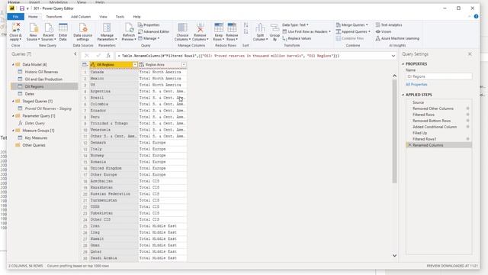Expand the formula bar

click(x=393, y=56)
